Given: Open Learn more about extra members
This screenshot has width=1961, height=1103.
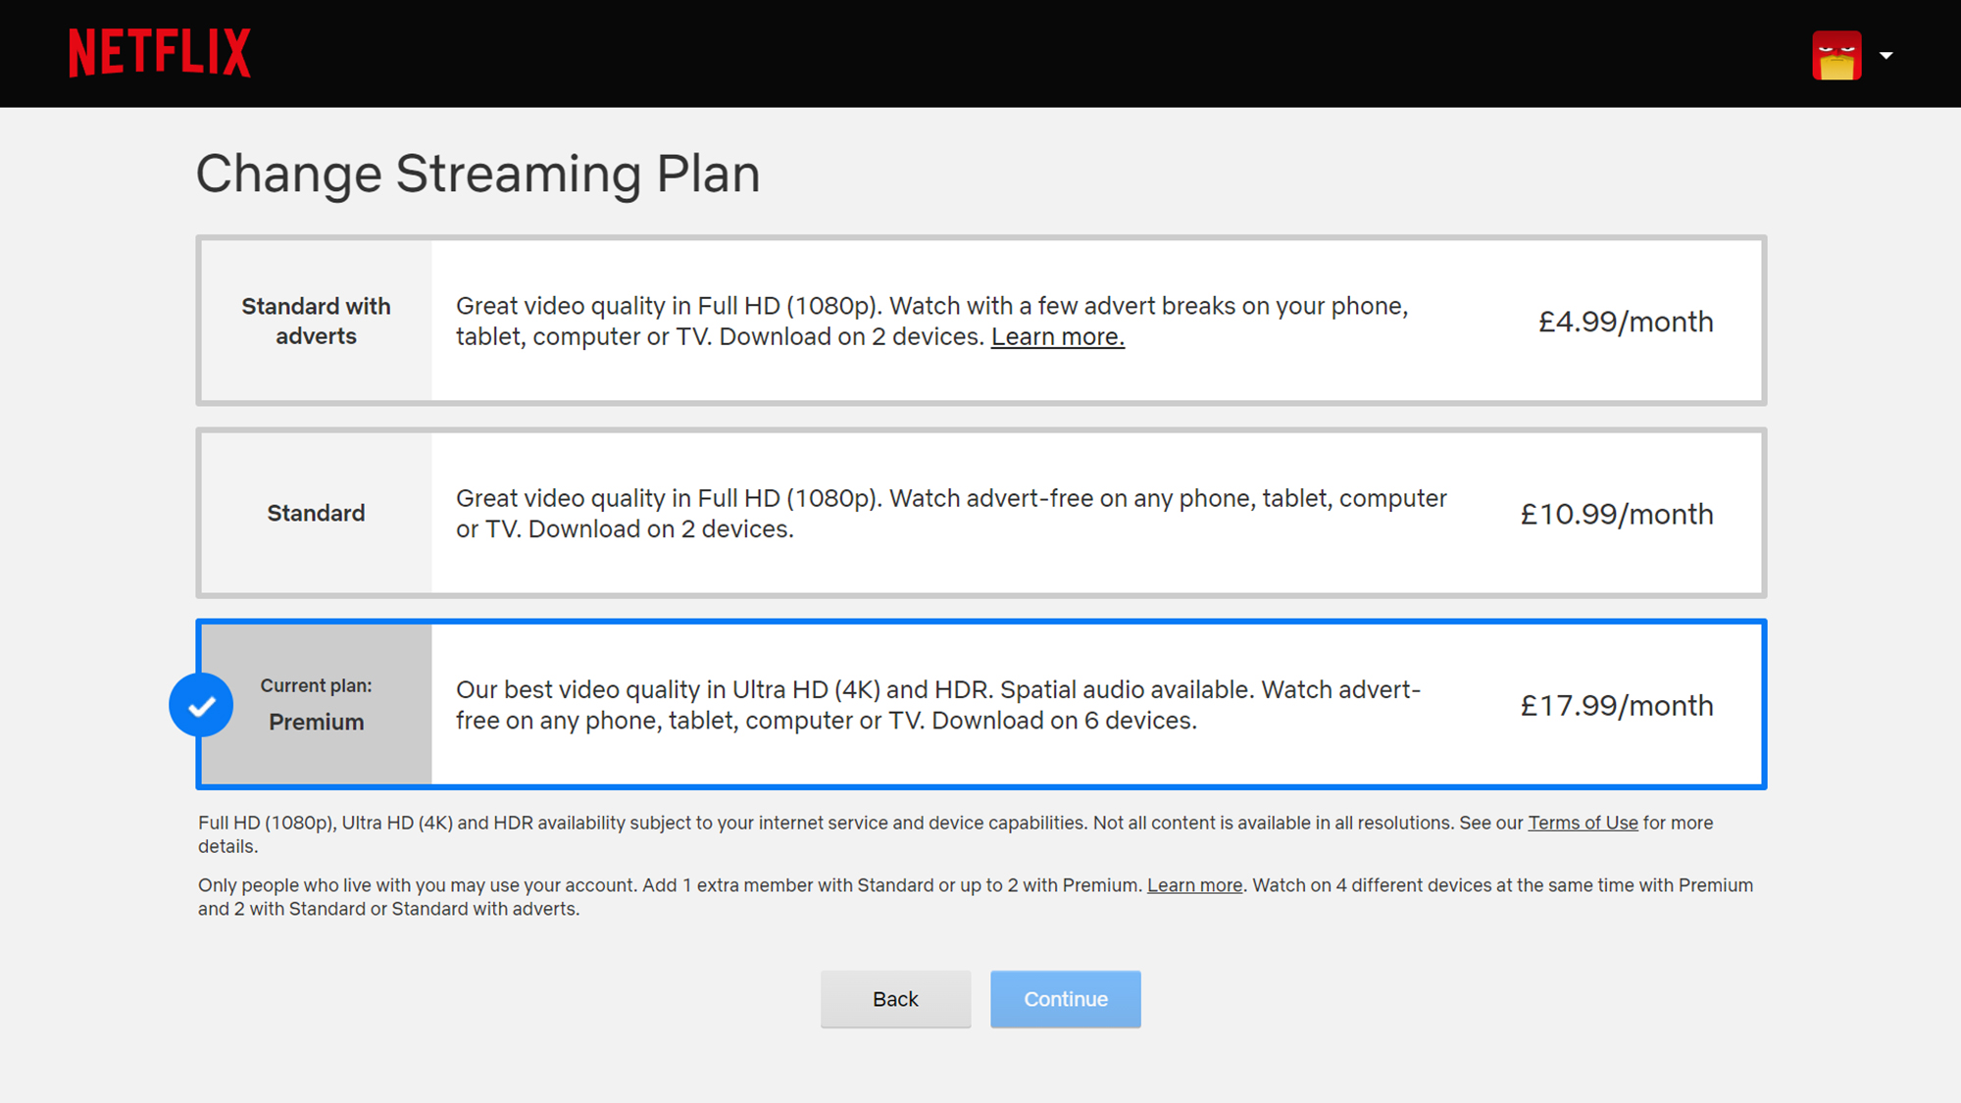Looking at the screenshot, I should coord(1194,885).
